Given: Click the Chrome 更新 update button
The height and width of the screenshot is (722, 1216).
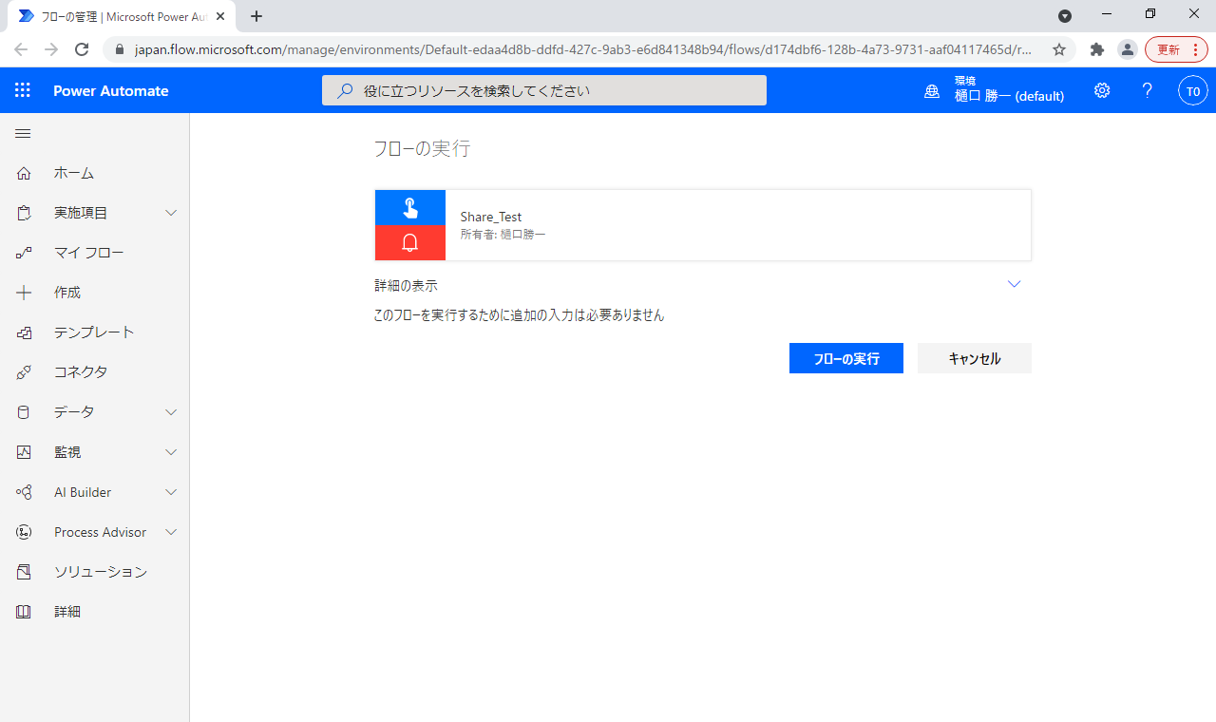Looking at the screenshot, I should [x=1176, y=49].
